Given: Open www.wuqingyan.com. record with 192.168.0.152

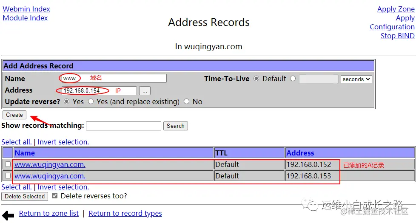Looking at the screenshot, I should point(50,164).
